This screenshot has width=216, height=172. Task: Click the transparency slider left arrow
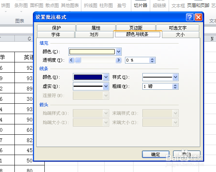[x=71, y=60]
